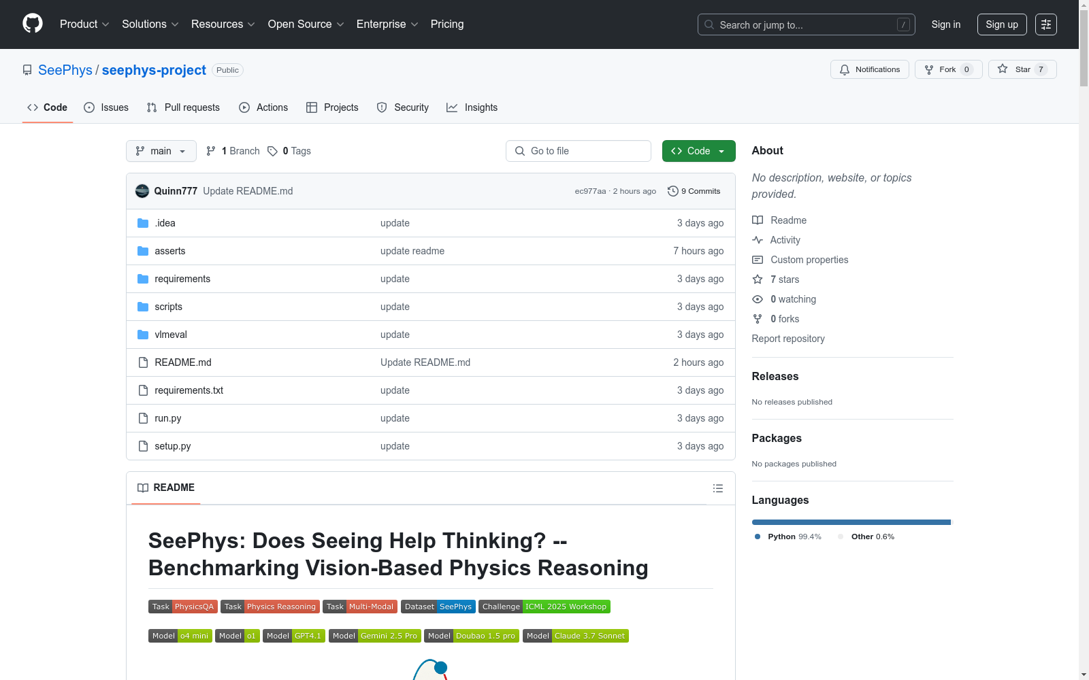Open the Releases heading link
The height and width of the screenshot is (680, 1089).
pos(775,376)
